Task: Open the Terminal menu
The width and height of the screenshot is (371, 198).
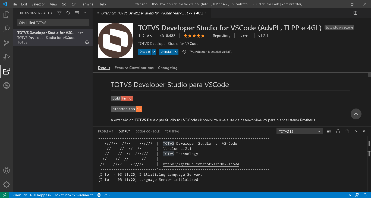Action: tap(87, 4)
